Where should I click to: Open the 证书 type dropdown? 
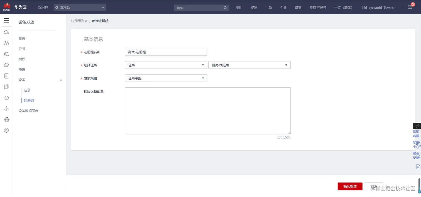(x=166, y=65)
